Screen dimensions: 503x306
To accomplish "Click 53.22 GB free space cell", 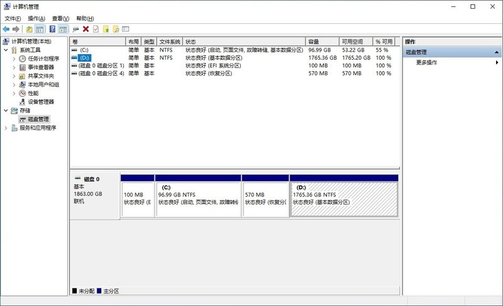I will click(x=353, y=50).
